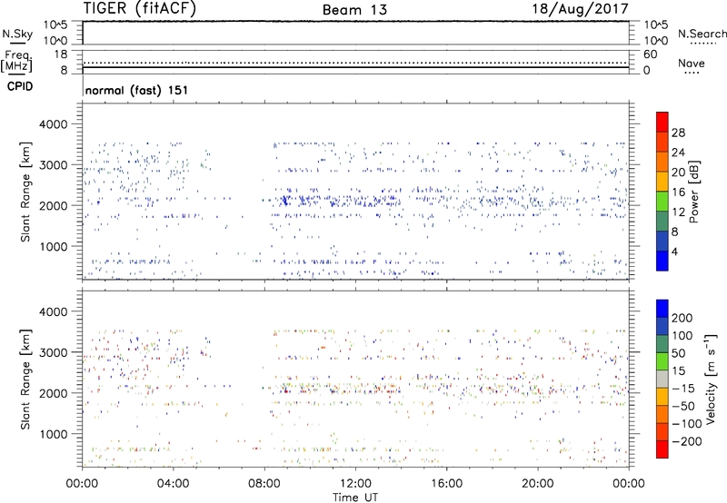Image resolution: width=727 pixels, height=503 pixels.
Task: Click the N.Search legend label
Action: (x=702, y=34)
